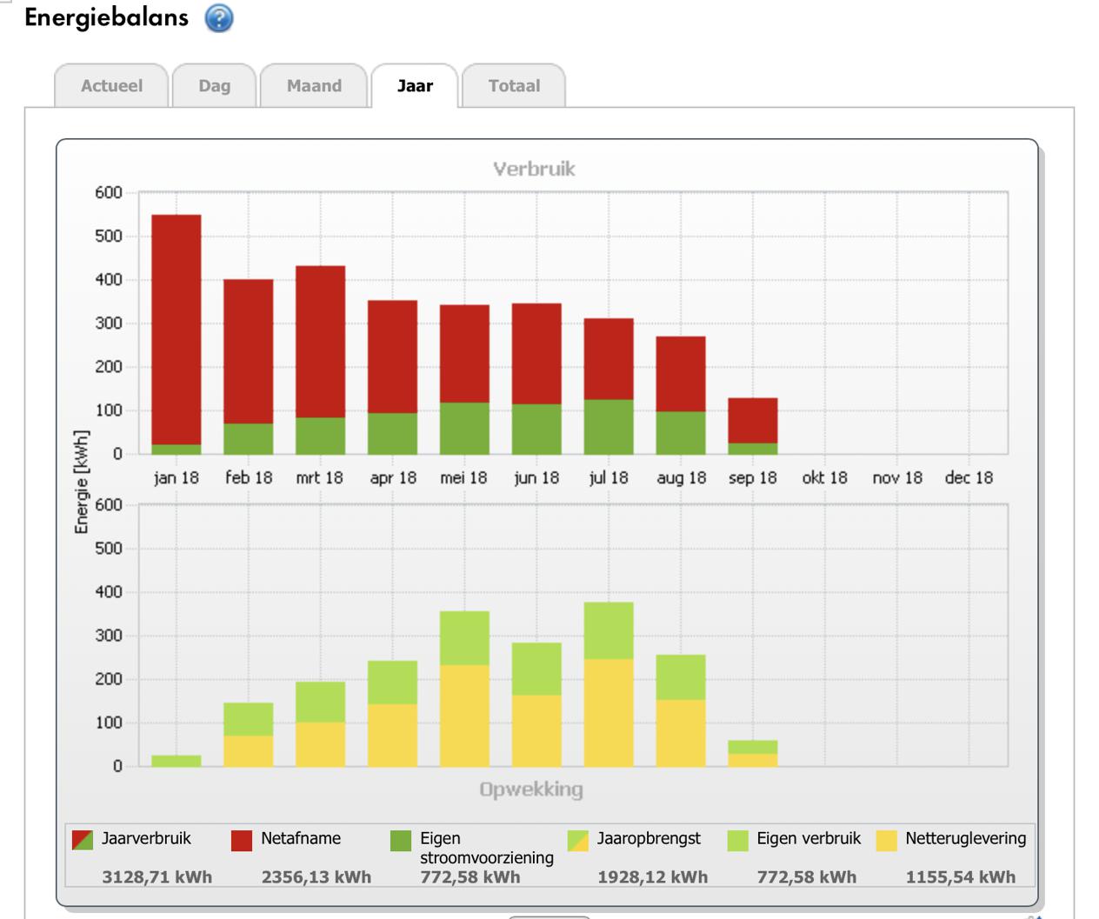The height and width of the screenshot is (919, 1099).
Task: Click the mei 18 green self-supply bar segment
Action: coord(464,428)
